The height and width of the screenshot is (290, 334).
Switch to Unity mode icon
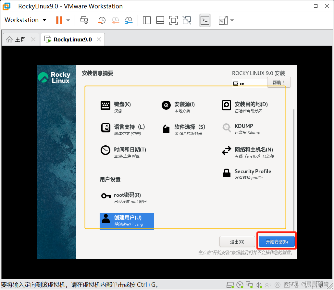pyautogui.click(x=187, y=20)
